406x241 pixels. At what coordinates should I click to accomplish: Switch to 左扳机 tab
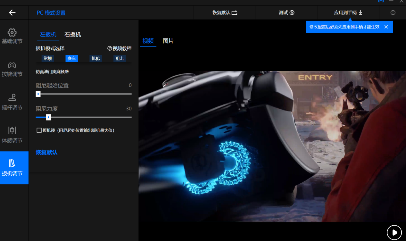click(x=48, y=35)
